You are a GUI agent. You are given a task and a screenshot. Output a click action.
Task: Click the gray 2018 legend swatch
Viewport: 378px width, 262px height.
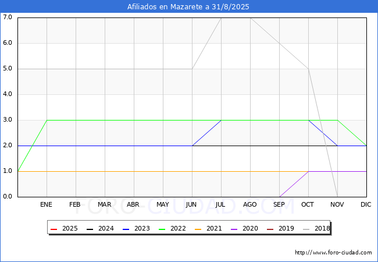point(306,229)
